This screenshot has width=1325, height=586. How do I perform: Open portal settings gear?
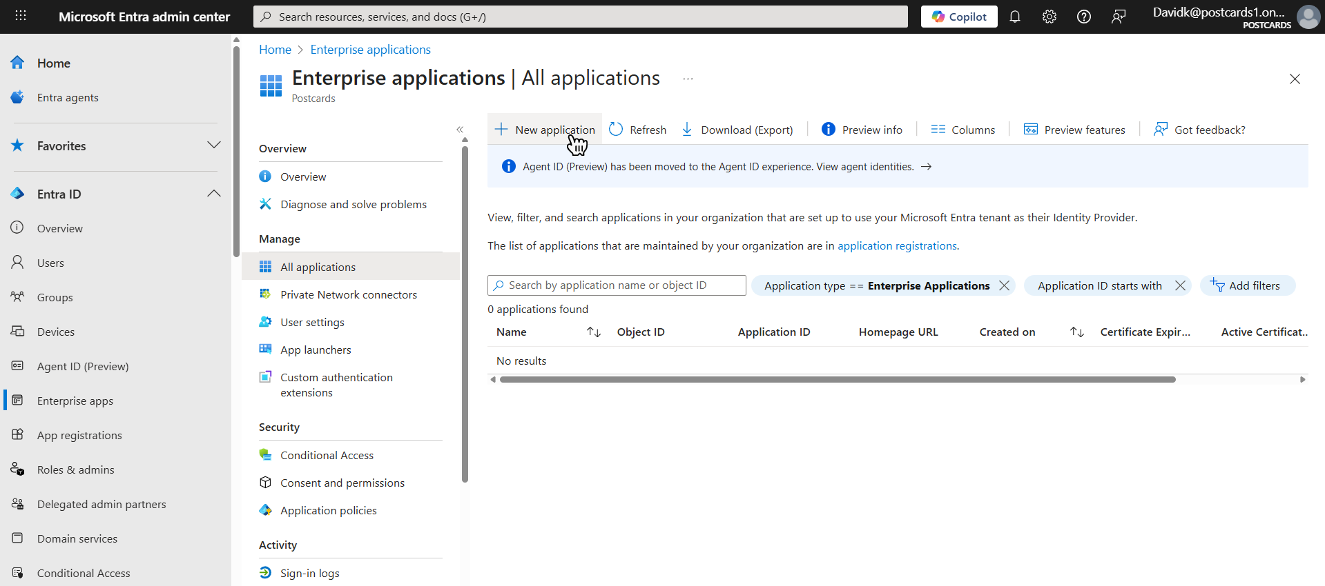pos(1050,17)
